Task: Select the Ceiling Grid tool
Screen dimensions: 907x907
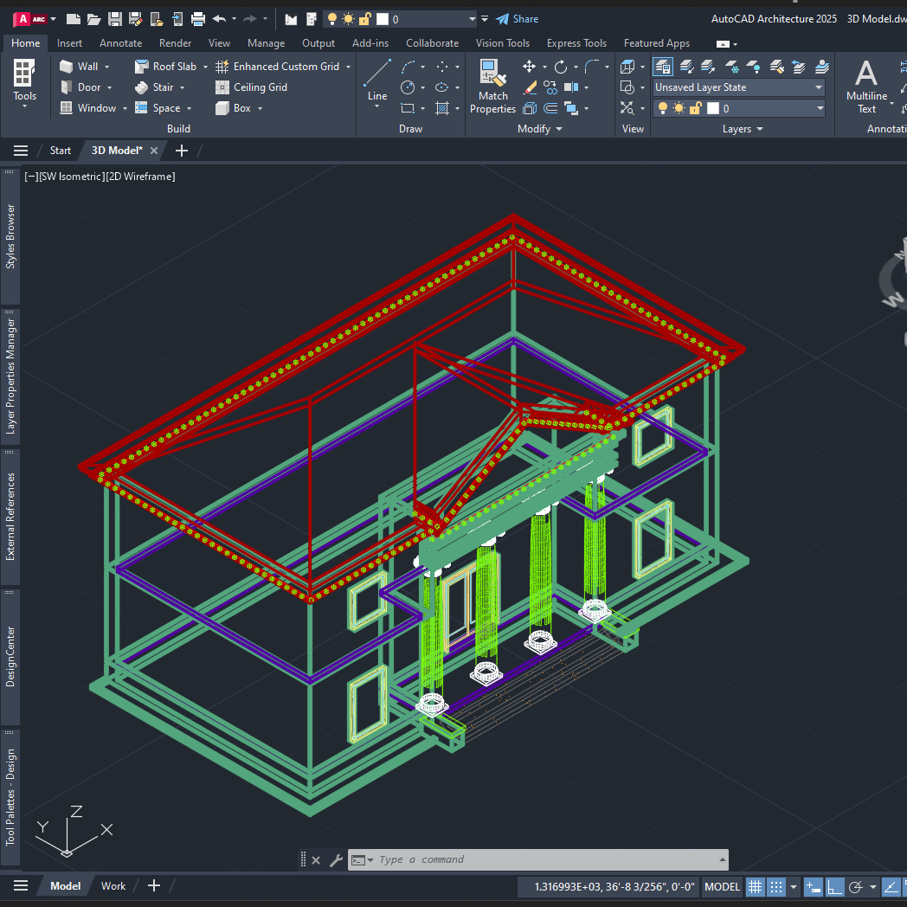Action: [x=252, y=87]
